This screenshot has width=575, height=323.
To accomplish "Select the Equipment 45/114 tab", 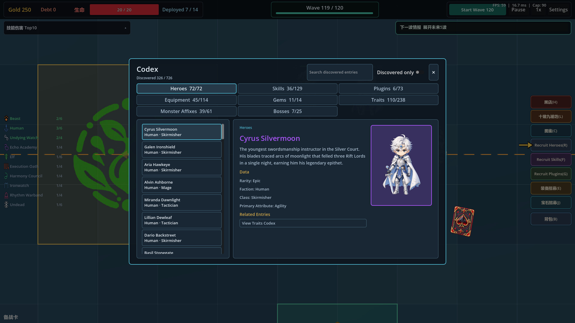I will (186, 100).
